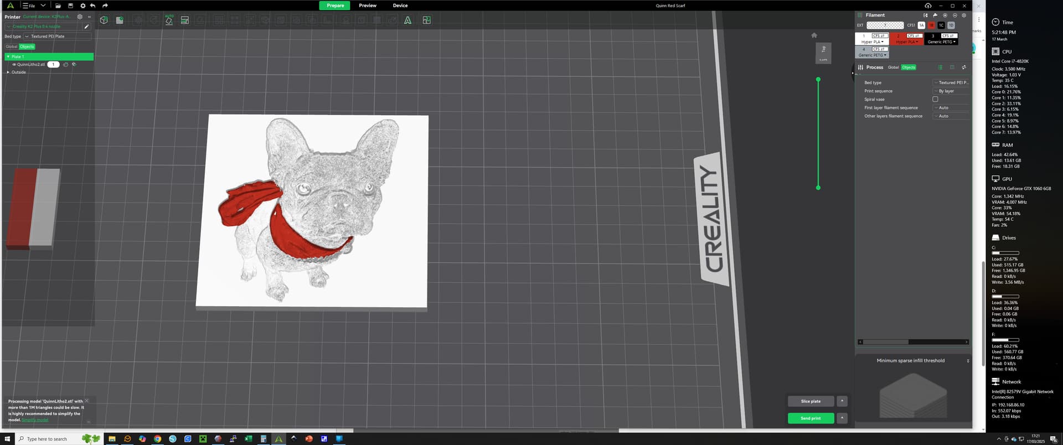Collapse the left Printer panel

point(89,17)
